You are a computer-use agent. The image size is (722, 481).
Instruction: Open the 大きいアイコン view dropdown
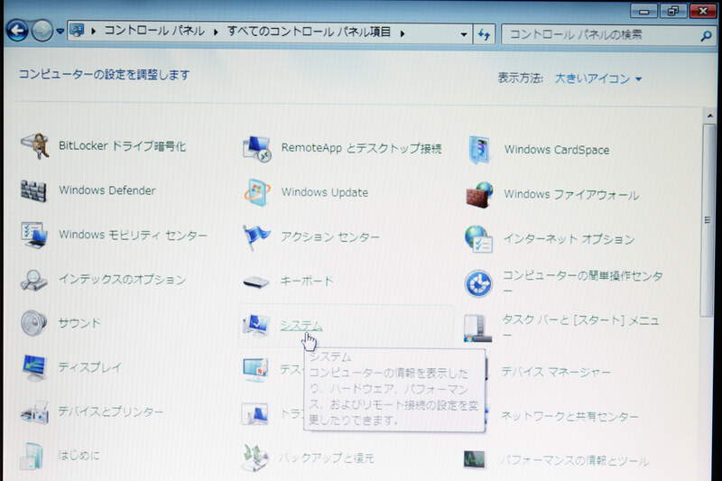click(x=597, y=79)
